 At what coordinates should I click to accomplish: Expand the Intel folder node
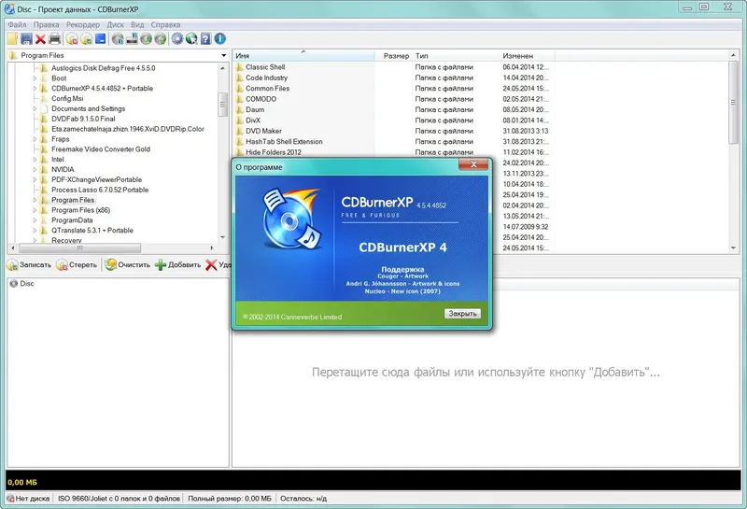pos(35,160)
